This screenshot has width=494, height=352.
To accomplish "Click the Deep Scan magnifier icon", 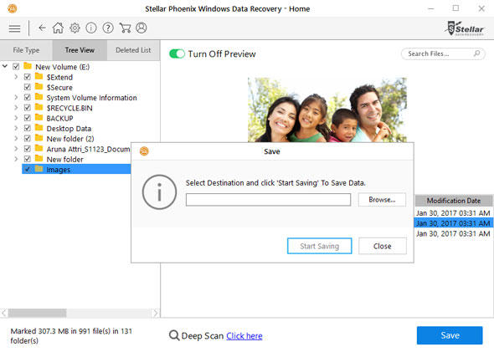I will (x=174, y=335).
